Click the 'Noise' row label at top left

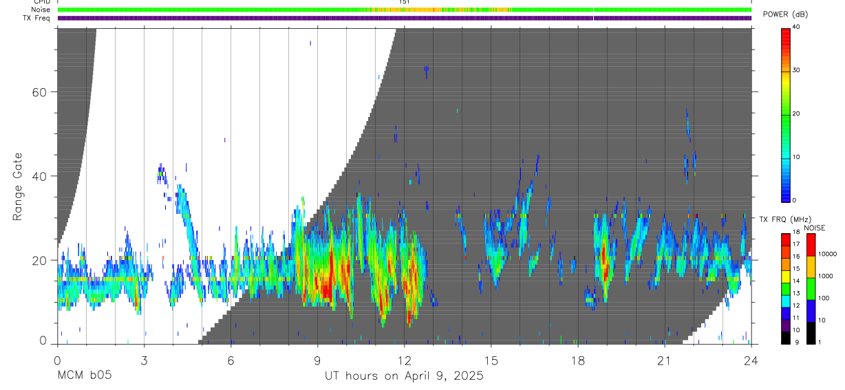click(41, 10)
